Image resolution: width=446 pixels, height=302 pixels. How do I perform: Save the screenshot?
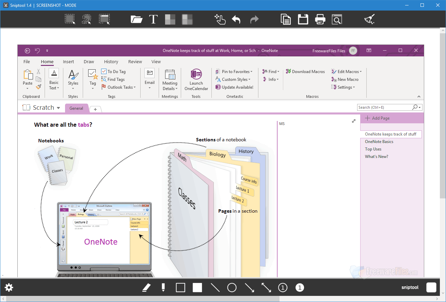[x=303, y=19]
